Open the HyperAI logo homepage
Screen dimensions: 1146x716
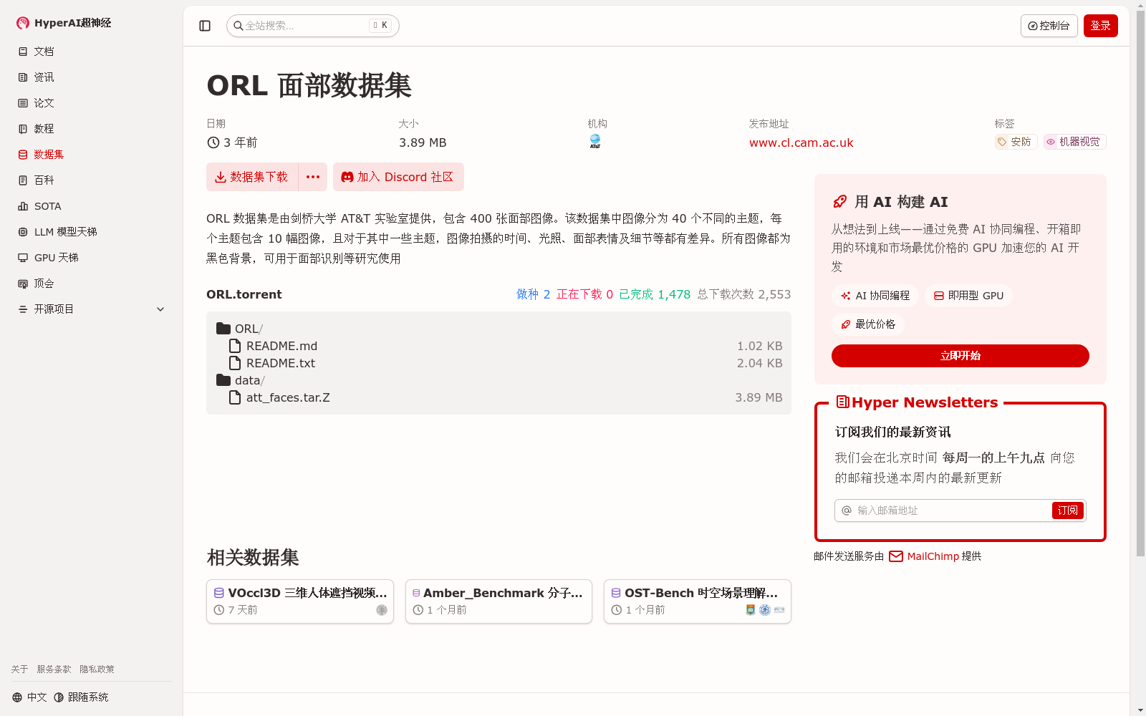tap(62, 22)
